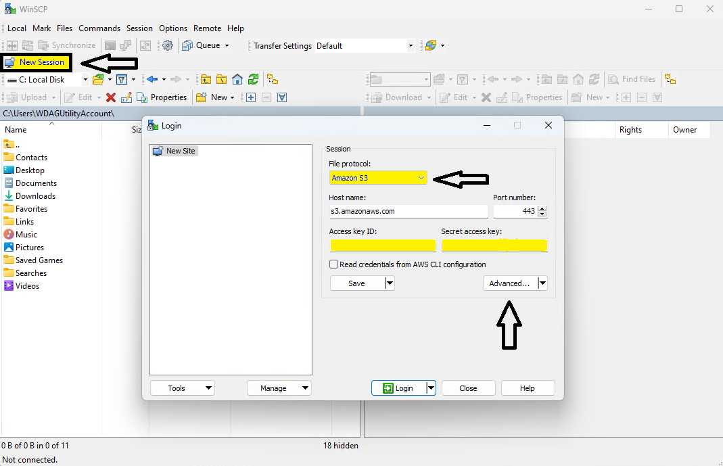Click the New Session tab
This screenshot has height=466, width=723.
[36, 62]
